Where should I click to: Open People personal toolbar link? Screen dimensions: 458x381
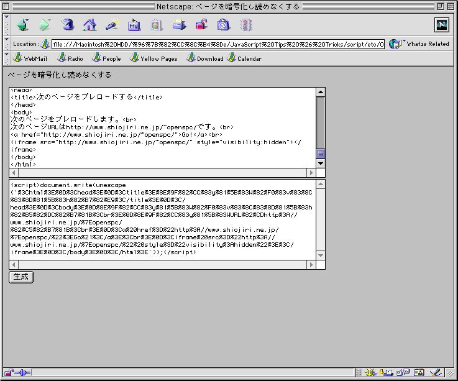pos(106,58)
